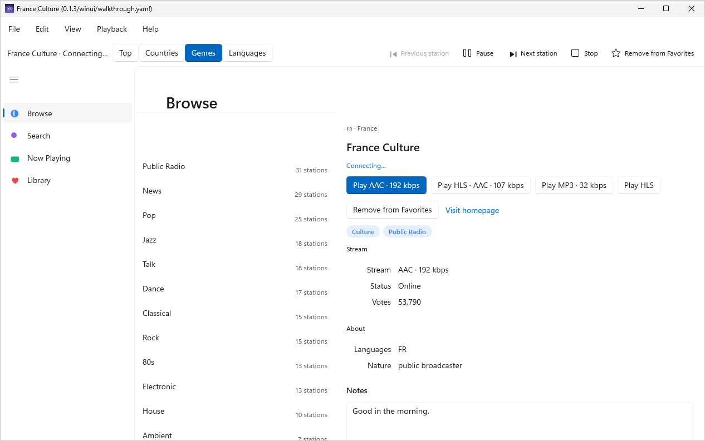
Task: Click the 'public broadcaster' nature value
Action: (x=430, y=365)
